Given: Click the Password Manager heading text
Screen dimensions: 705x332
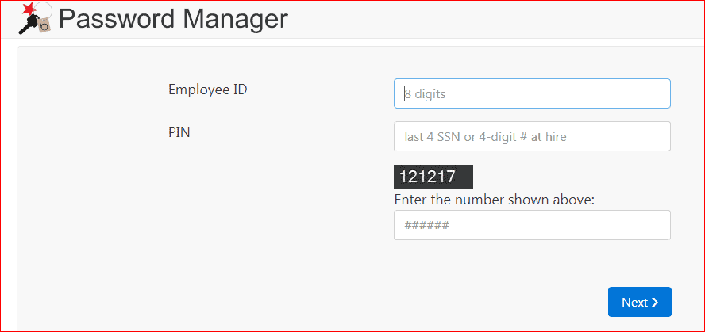Looking at the screenshot, I should (x=173, y=19).
